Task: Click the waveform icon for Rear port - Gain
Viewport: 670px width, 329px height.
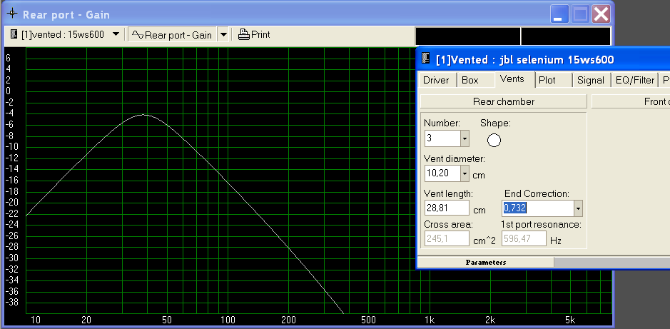Action: point(137,34)
